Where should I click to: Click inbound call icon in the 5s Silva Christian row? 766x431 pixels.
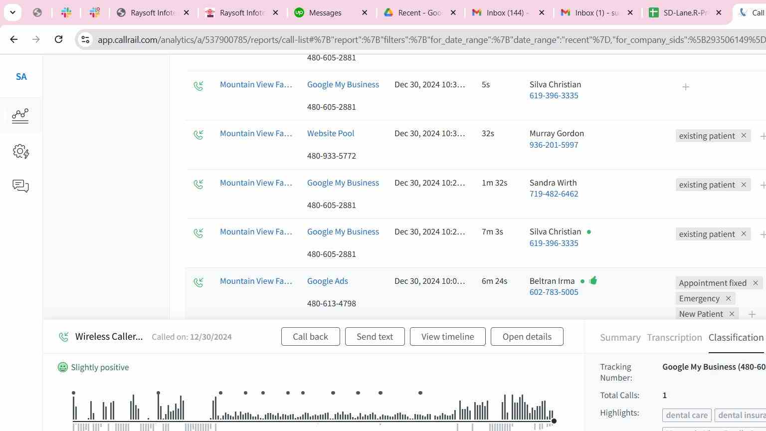pyautogui.click(x=198, y=86)
